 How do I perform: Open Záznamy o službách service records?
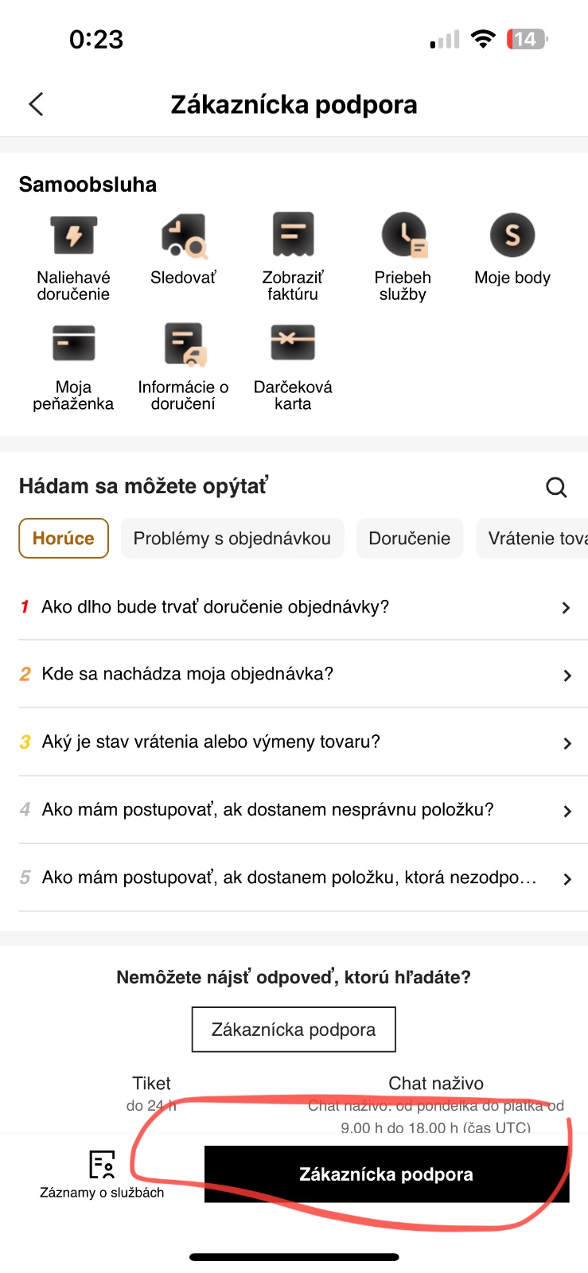pyautogui.click(x=102, y=1174)
